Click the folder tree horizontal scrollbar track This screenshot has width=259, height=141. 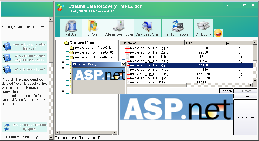[86, 132]
